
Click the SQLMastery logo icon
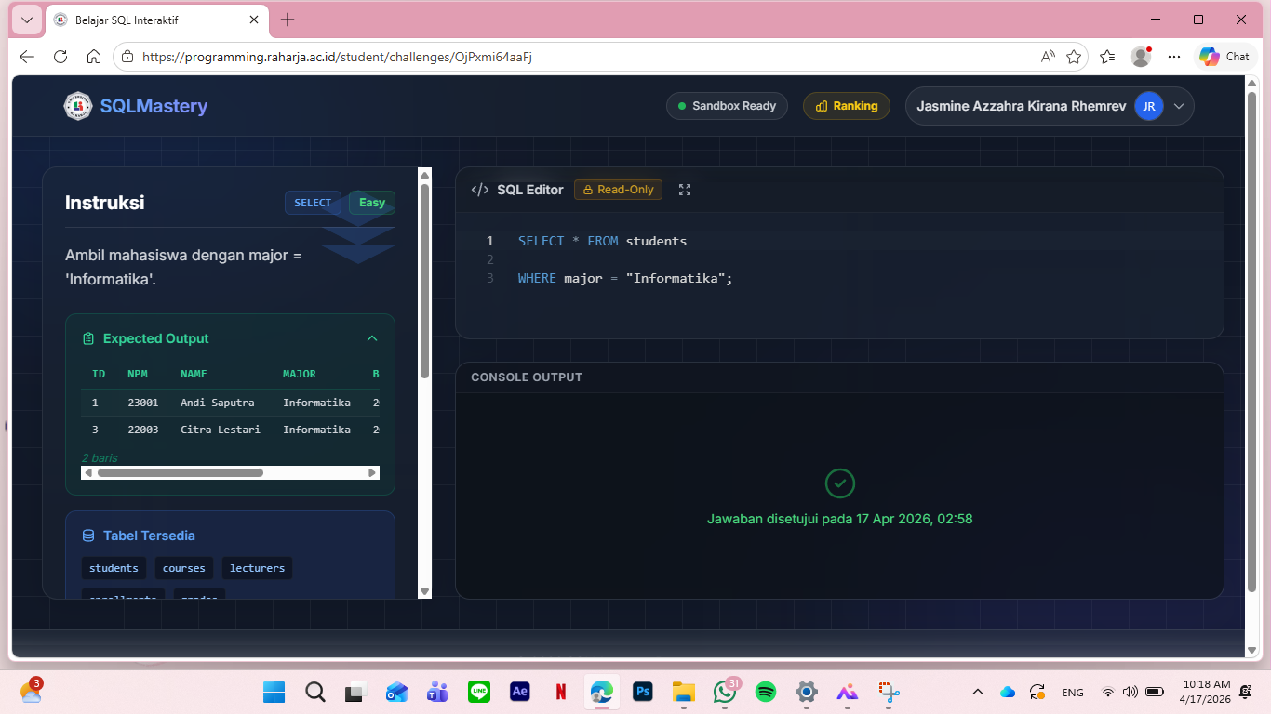tap(78, 106)
